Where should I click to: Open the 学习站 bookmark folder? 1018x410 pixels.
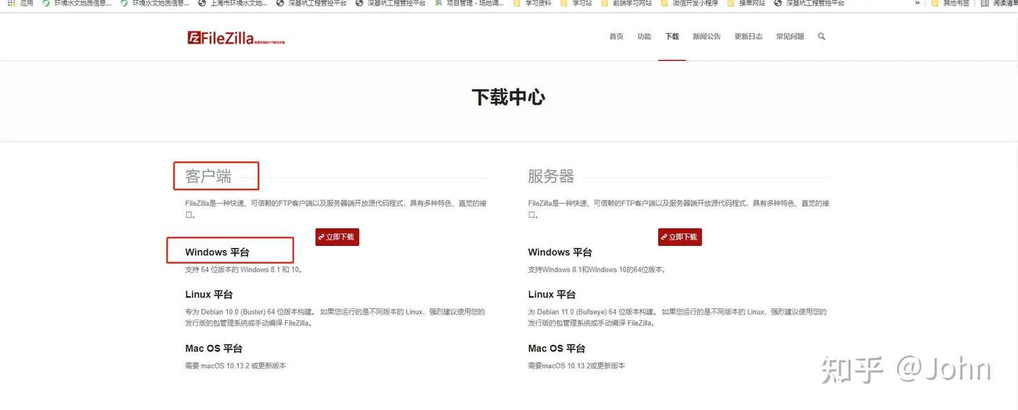click(x=576, y=4)
